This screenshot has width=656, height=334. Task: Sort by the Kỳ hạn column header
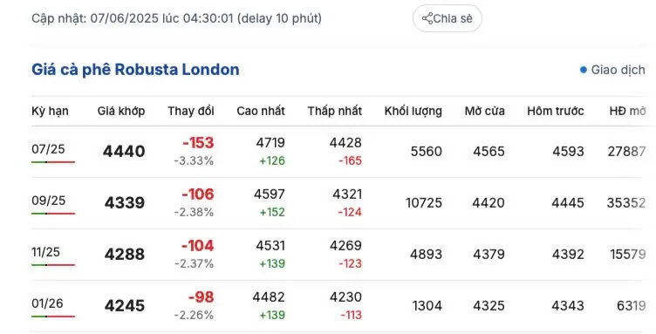point(50,112)
